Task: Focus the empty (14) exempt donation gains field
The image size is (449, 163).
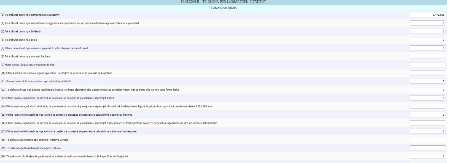Action: pos(427,106)
